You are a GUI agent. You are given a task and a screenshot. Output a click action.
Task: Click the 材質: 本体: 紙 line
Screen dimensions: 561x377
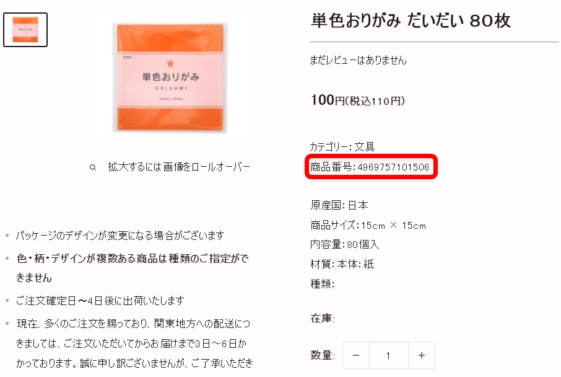coord(342,264)
